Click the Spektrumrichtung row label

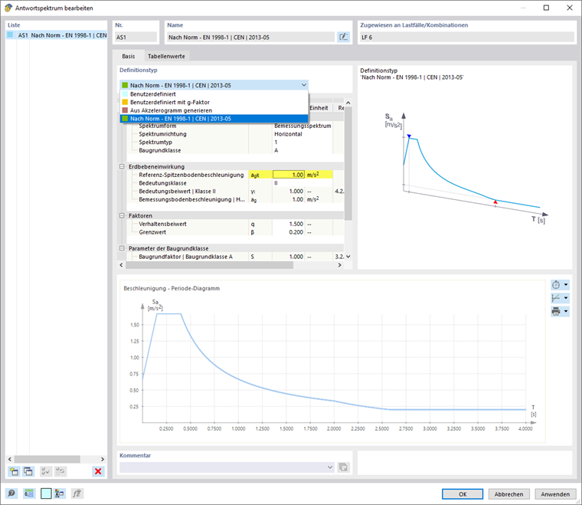pos(162,134)
